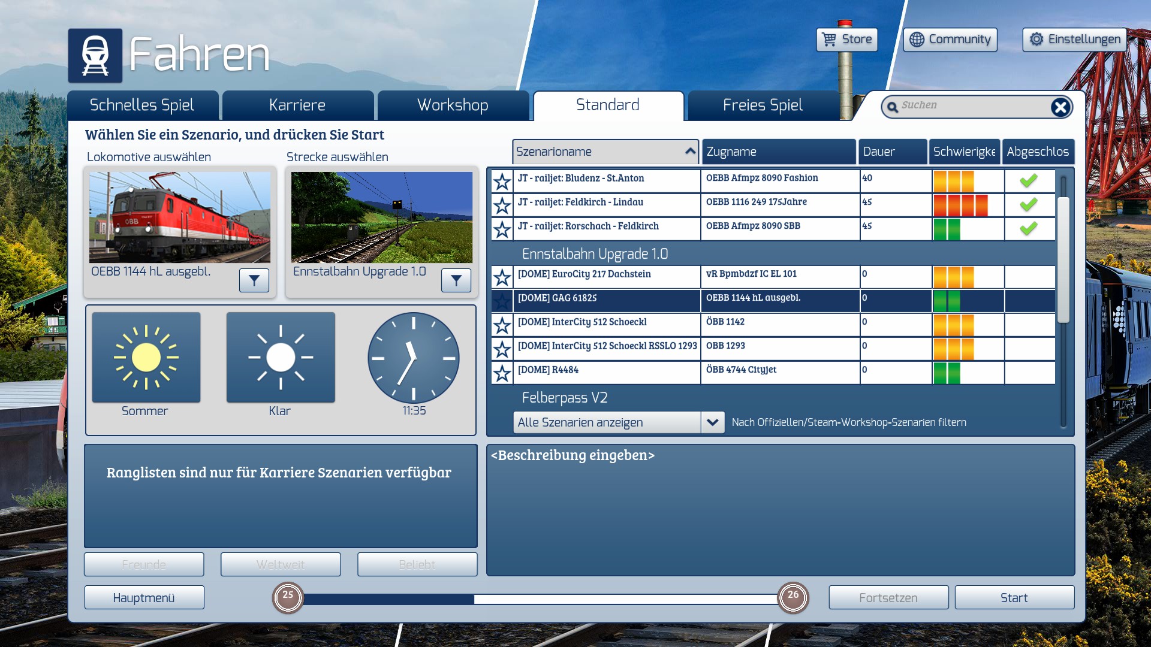
Task: Click the 11:35 clock time icon
Action: (414, 358)
